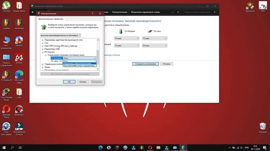Select the FIFA desktop icon
This screenshot has width=270, height=151.
tap(263, 7)
